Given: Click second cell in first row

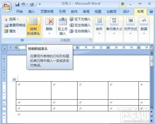Looking at the screenshot, I should 64,90.
